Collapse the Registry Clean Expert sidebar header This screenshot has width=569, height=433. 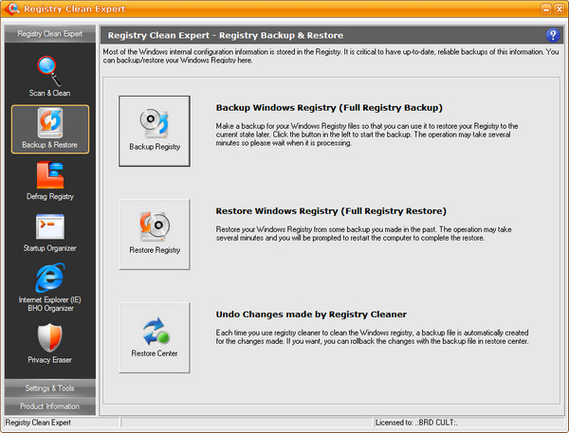pyautogui.click(x=49, y=34)
